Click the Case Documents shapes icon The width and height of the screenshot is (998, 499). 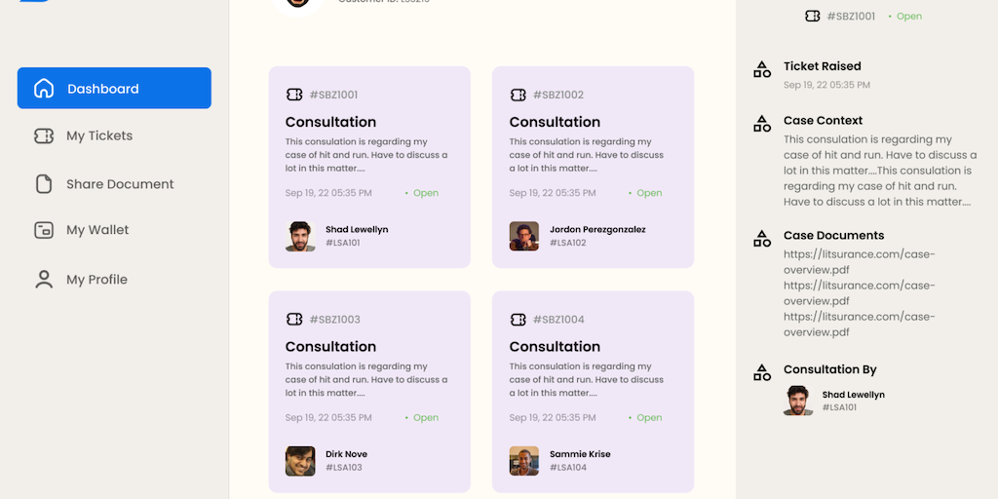pos(762,239)
